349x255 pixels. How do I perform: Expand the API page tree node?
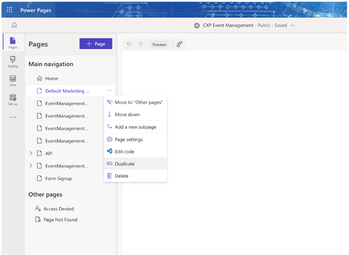point(30,153)
